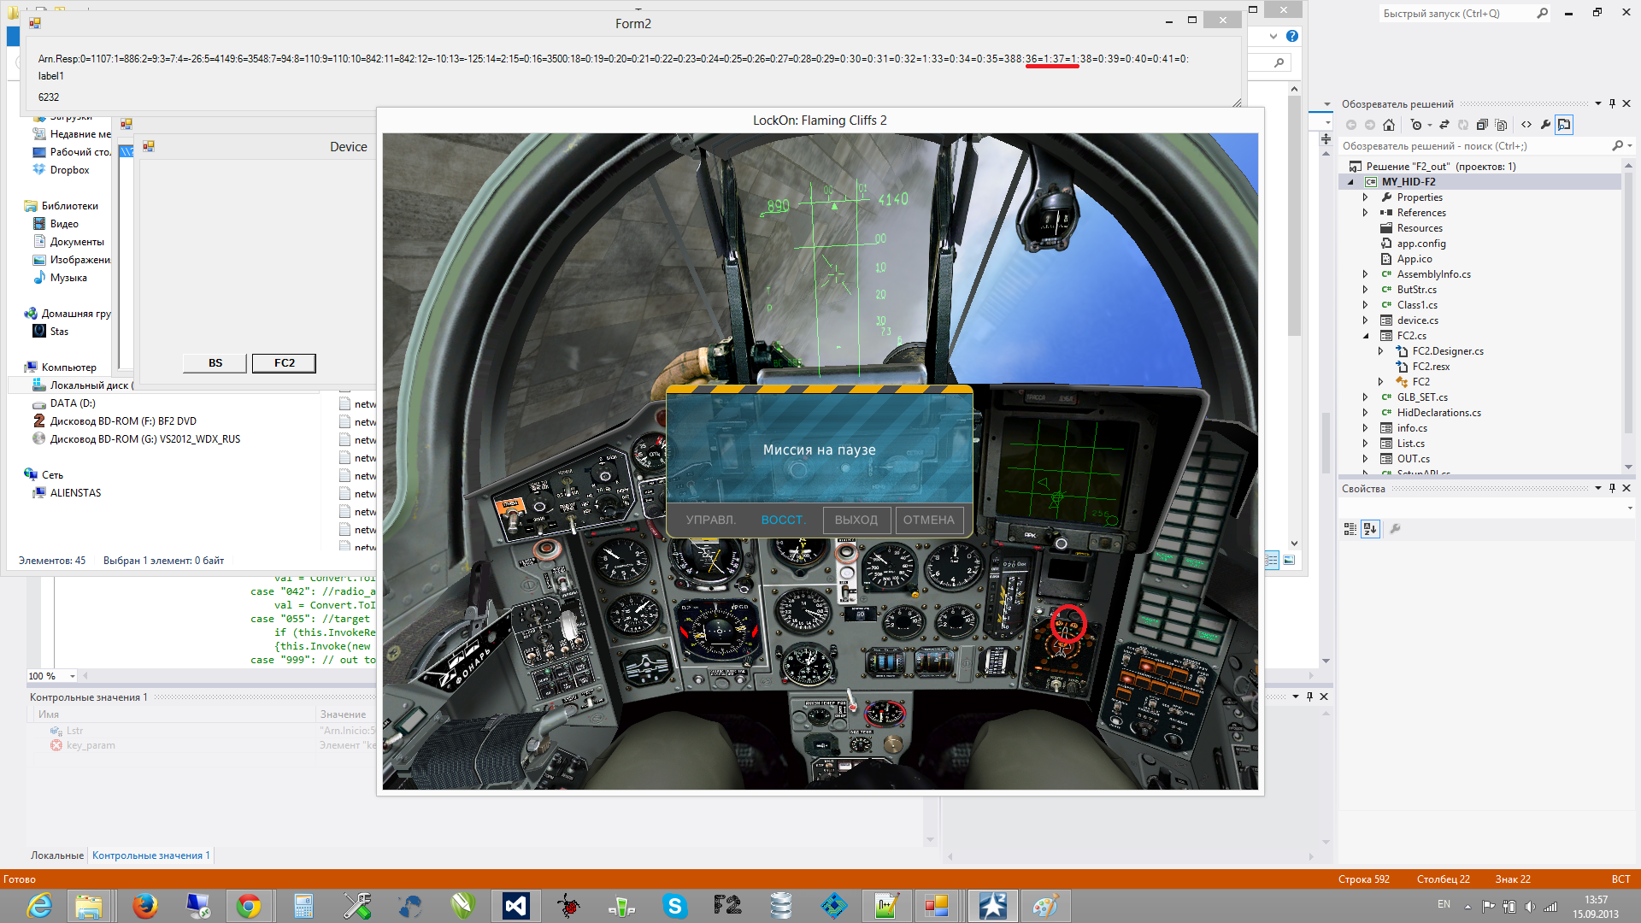
Task: Collapse the FC2.cs node
Action: pos(1365,336)
